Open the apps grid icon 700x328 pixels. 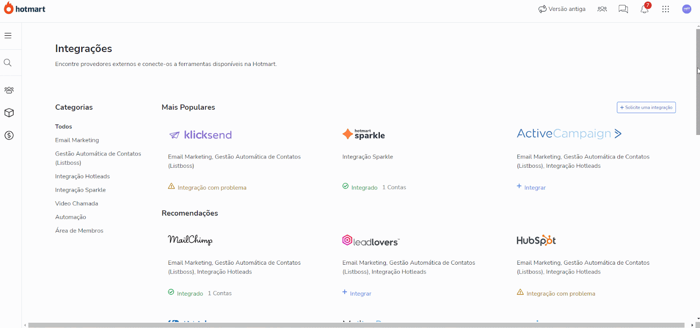tap(666, 9)
